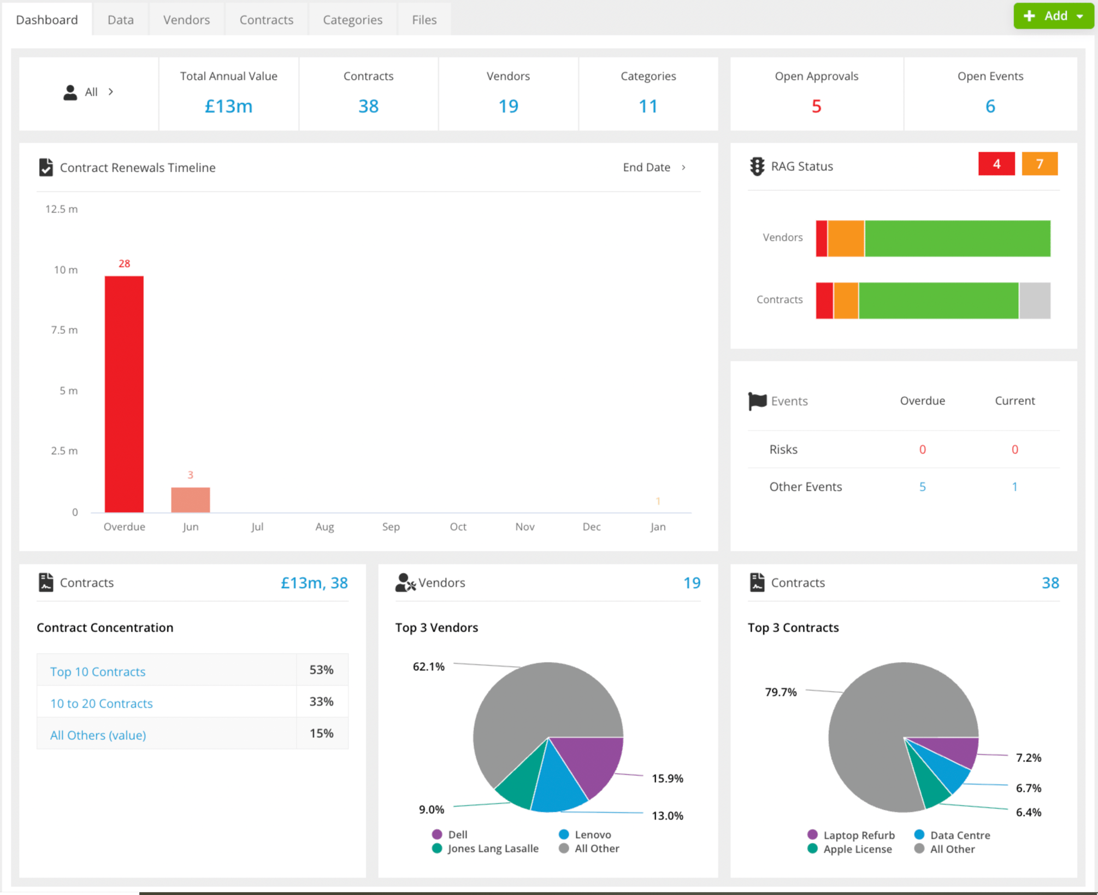Switch to the Contracts tab
This screenshot has width=1098, height=895.
(x=266, y=19)
